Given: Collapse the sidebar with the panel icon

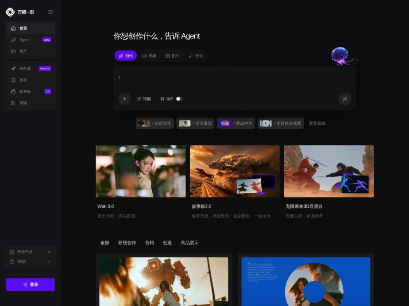Looking at the screenshot, I should click(51, 12).
